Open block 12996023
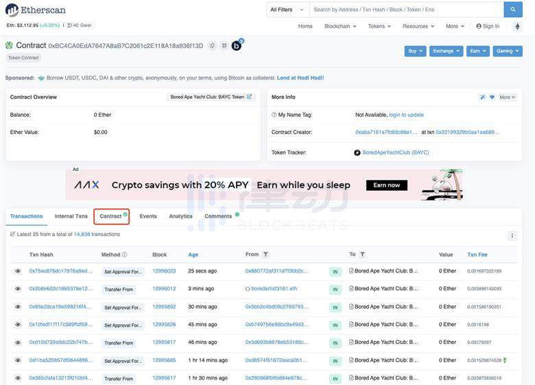 (164, 271)
